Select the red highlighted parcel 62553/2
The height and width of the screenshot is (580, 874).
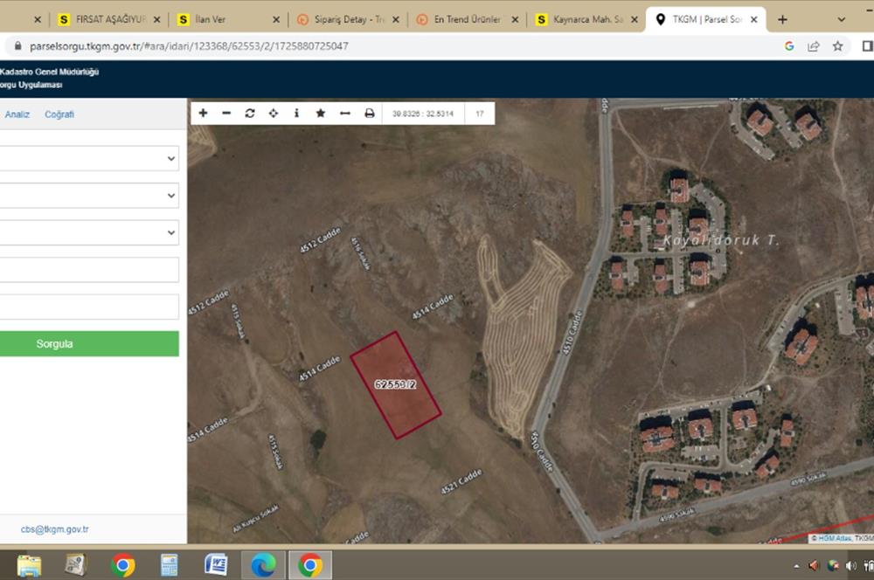395,384
